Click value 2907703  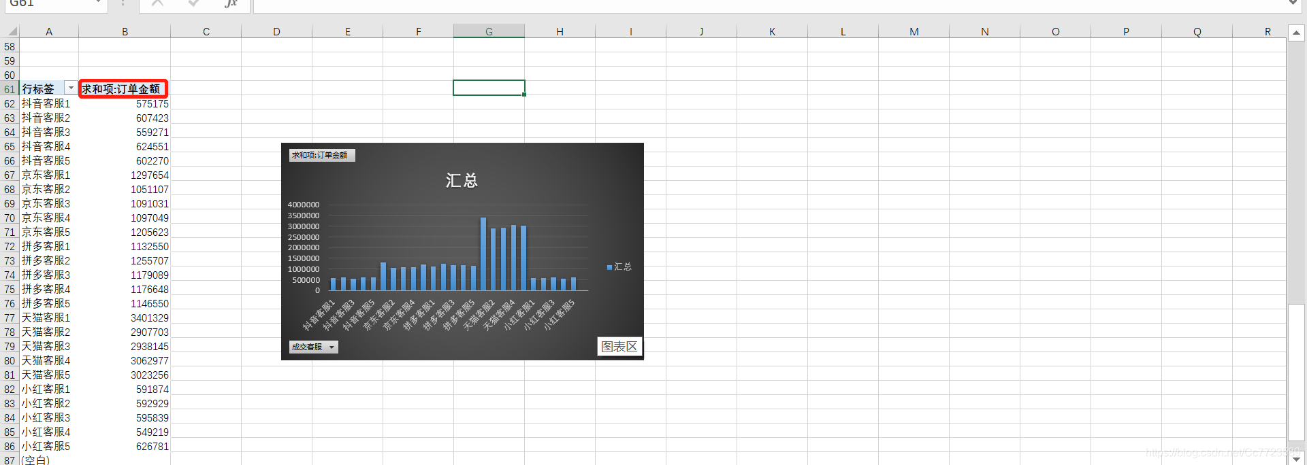point(150,332)
